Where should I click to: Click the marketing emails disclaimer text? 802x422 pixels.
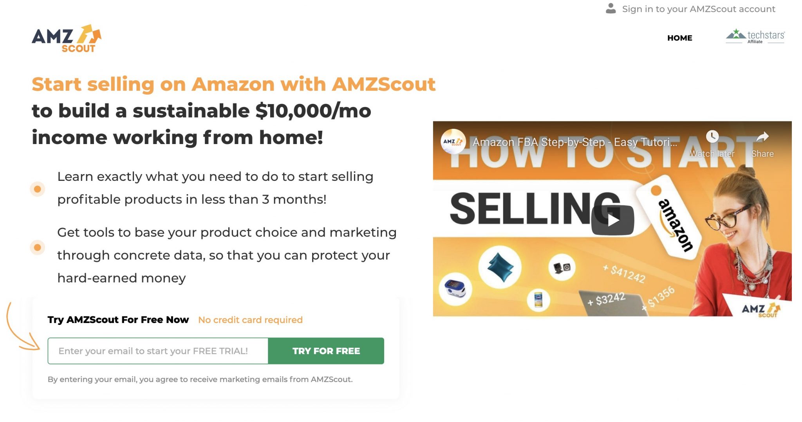click(200, 379)
